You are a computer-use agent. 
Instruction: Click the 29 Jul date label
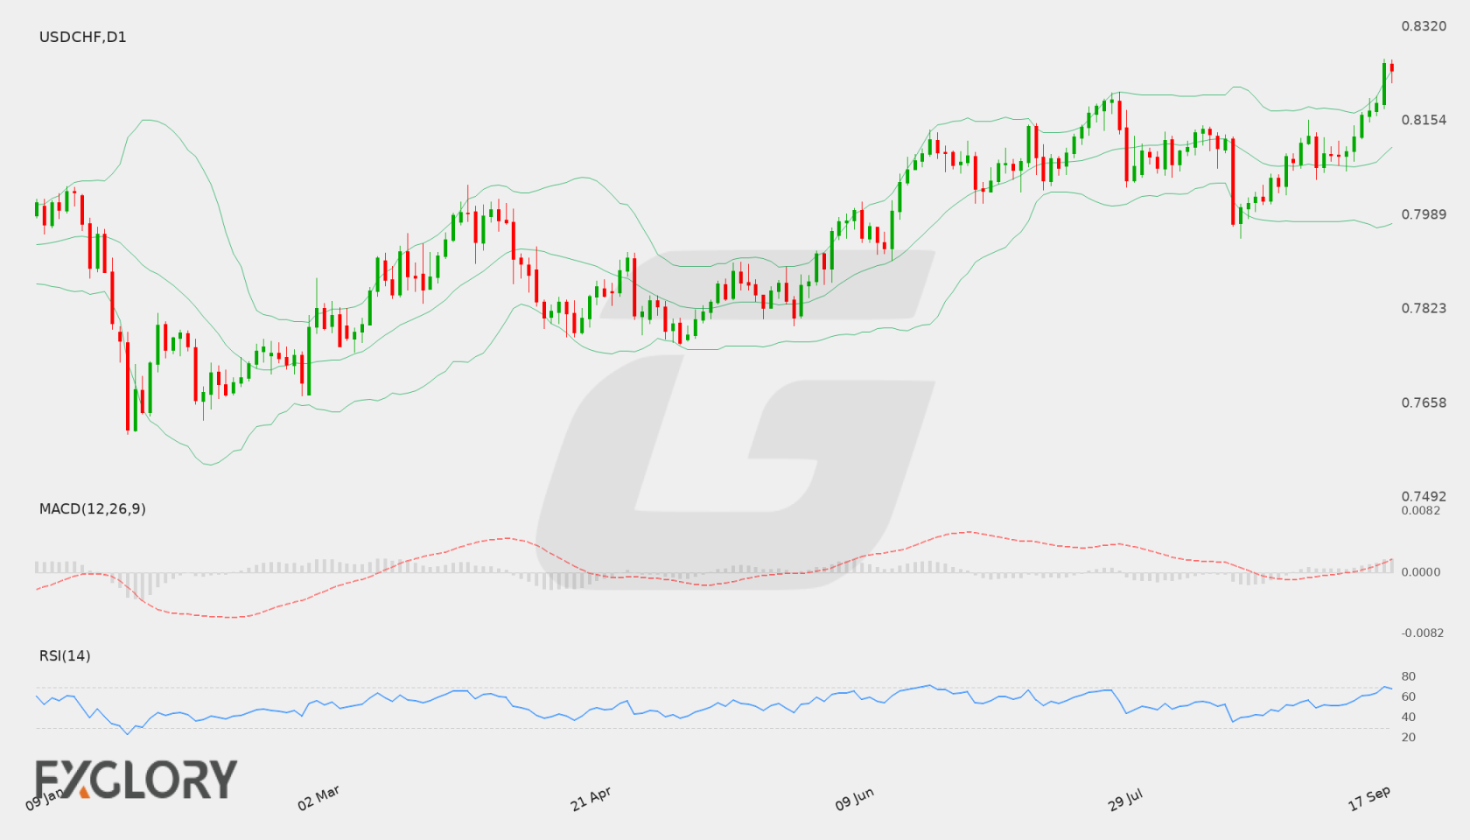1125,799
